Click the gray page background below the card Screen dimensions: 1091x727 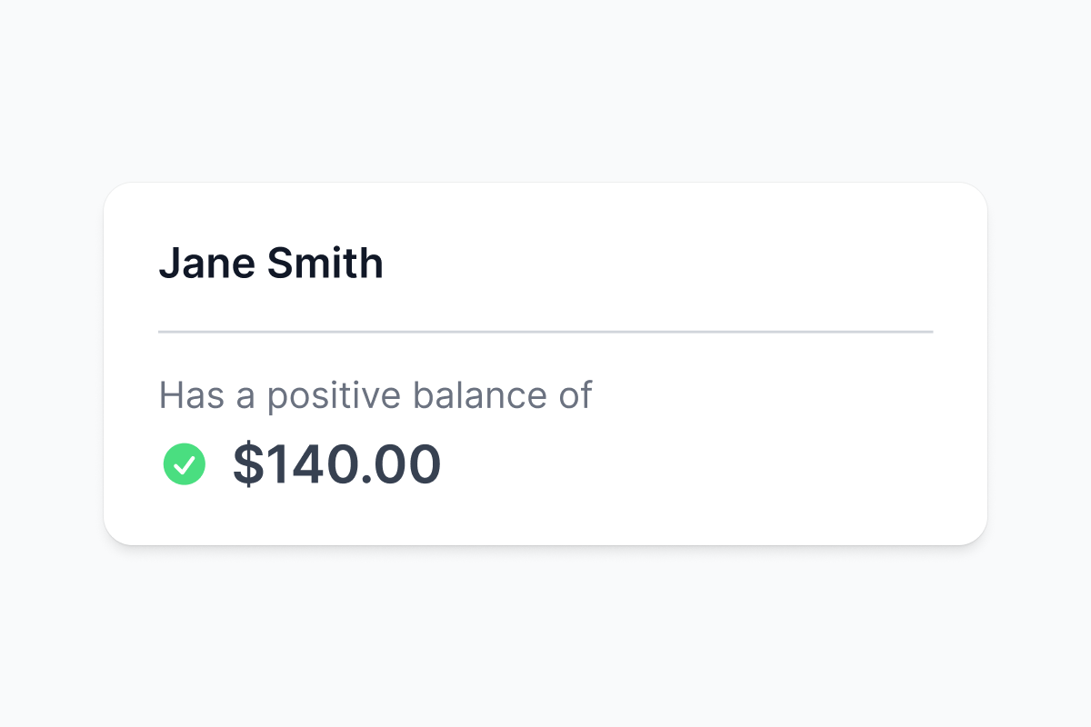click(545, 636)
